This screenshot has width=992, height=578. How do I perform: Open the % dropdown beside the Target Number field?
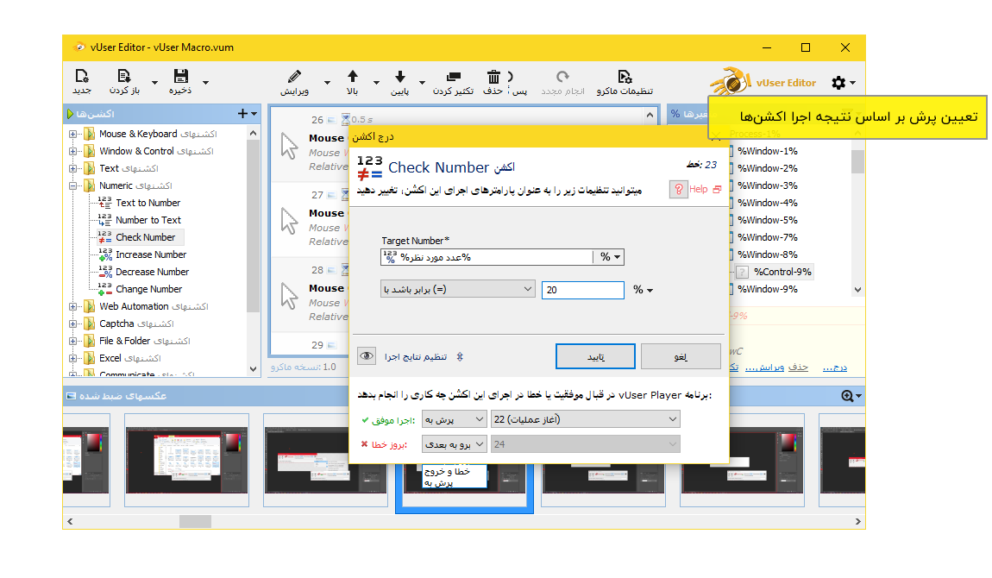point(610,256)
